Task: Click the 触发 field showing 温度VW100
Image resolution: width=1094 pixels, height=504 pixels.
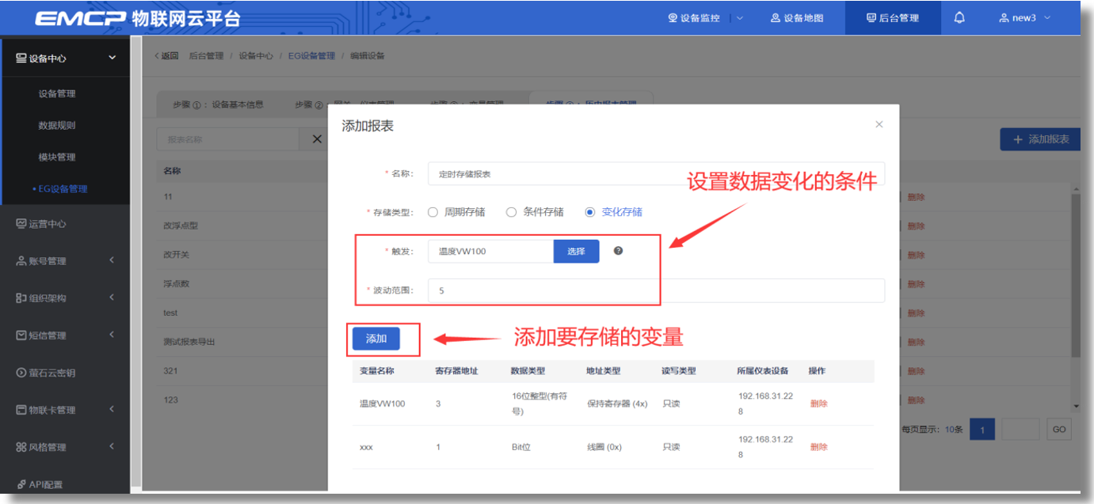Action: (490, 251)
